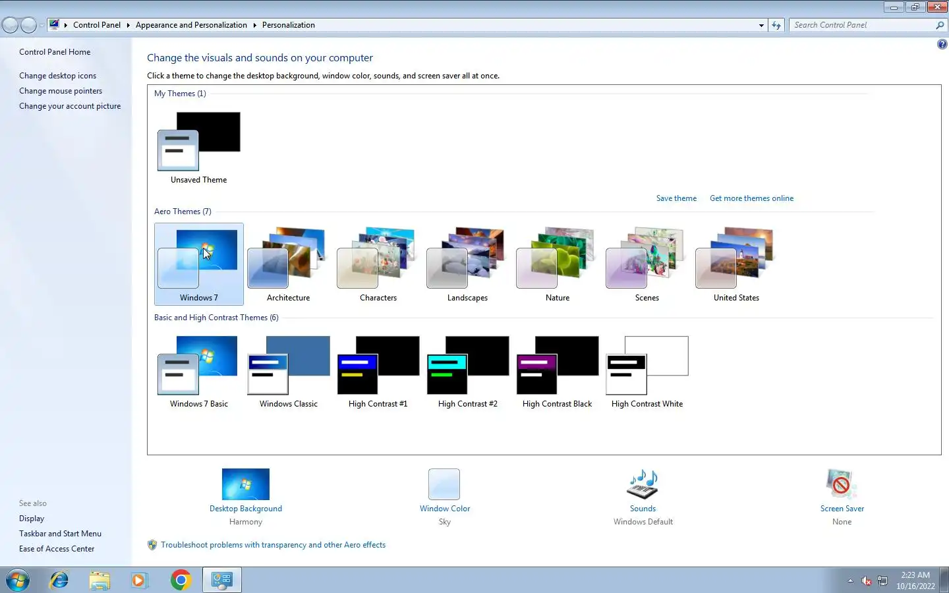Viewport: 949px width, 593px height.
Task: Click the Control Panel taskbar button
Action: 222,580
